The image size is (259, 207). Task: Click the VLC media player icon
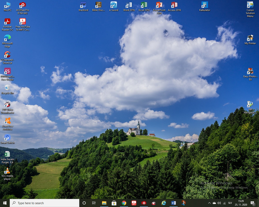[x=7, y=174]
